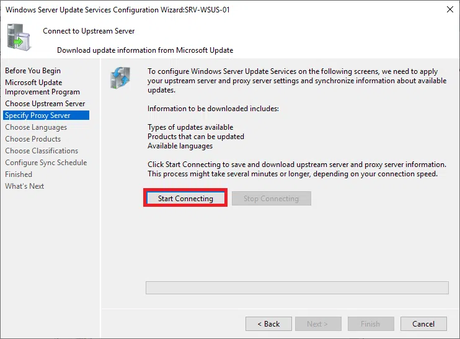Jump to Choose Languages step
Image resolution: width=460 pixels, height=339 pixels.
click(36, 127)
